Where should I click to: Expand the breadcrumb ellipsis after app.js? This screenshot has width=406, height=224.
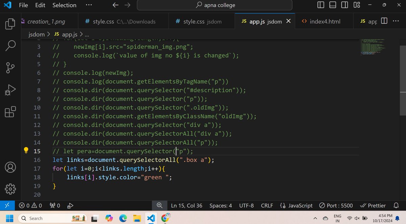86,34
